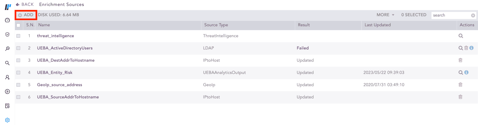This screenshot has height=125, width=478.
Task: Click Updated result in UEBA_Entity_Risk row
Action: [x=305, y=72]
